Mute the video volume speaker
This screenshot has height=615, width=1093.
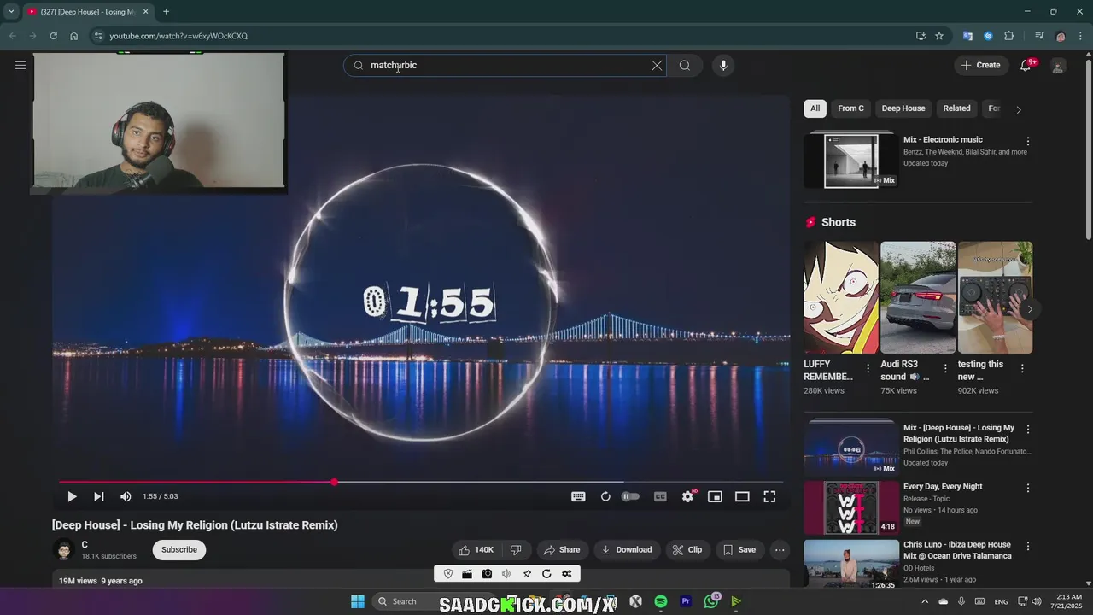click(x=126, y=496)
